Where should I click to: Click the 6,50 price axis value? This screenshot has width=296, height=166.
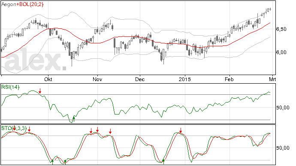pos(281,29)
